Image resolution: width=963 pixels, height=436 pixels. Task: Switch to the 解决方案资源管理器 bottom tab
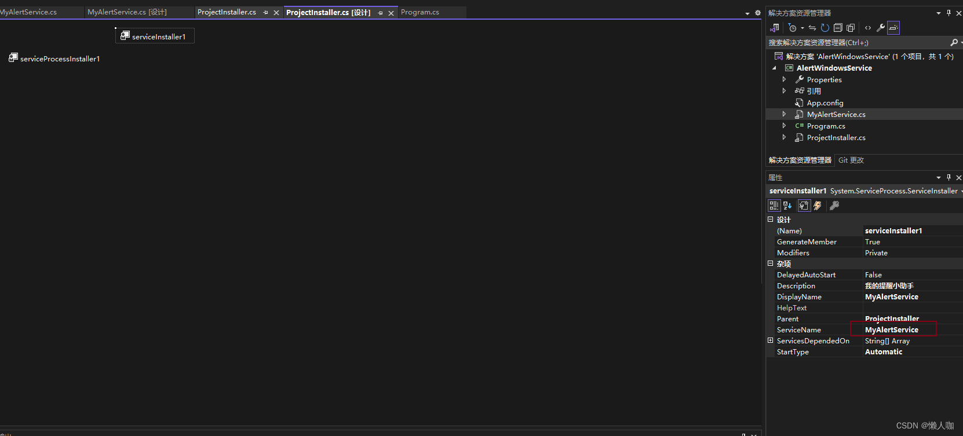pos(800,160)
